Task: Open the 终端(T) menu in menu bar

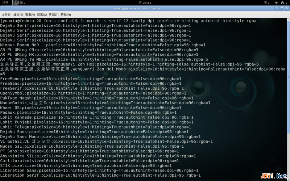Action: click(54, 14)
